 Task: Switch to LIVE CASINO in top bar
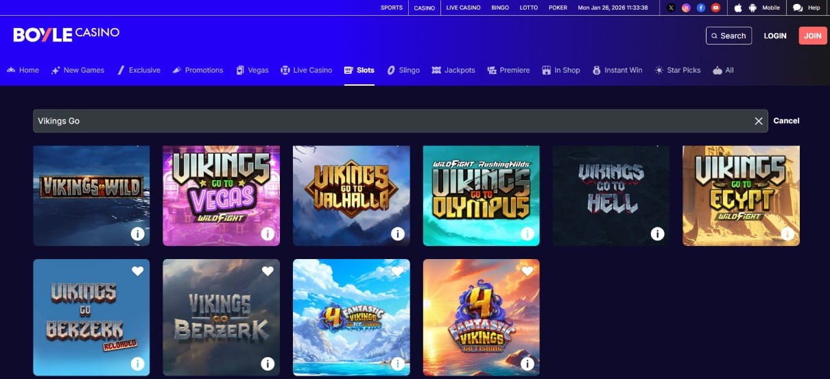pos(464,8)
